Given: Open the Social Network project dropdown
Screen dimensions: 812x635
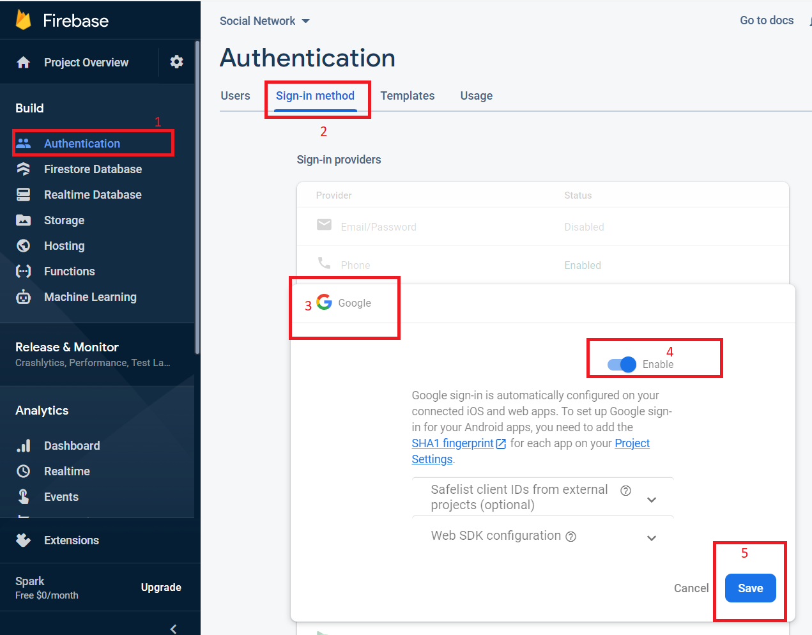Looking at the screenshot, I should (264, 20).
